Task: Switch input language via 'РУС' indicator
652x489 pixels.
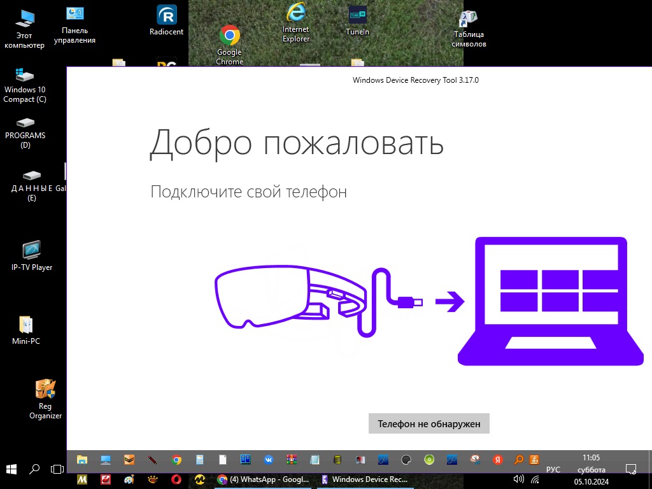Action: 553,469
